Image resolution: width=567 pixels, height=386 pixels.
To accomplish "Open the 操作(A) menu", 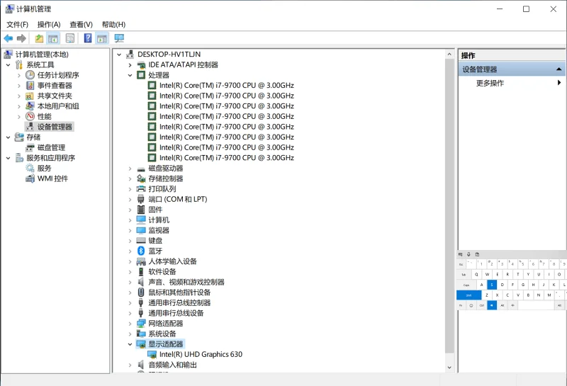I will (49, 24).
